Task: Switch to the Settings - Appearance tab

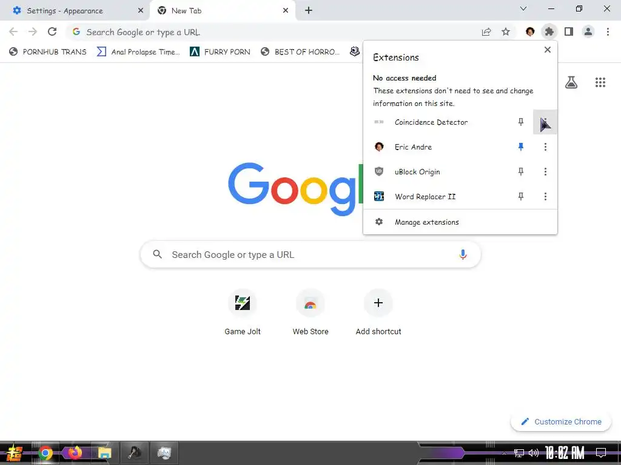Action: tap(75, 11)
